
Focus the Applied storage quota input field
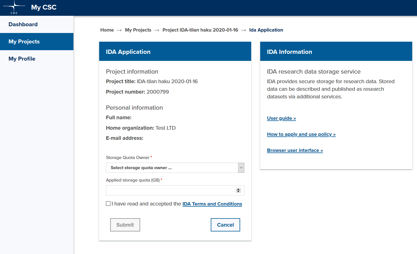pyautogui.click(x=175, y=190)
